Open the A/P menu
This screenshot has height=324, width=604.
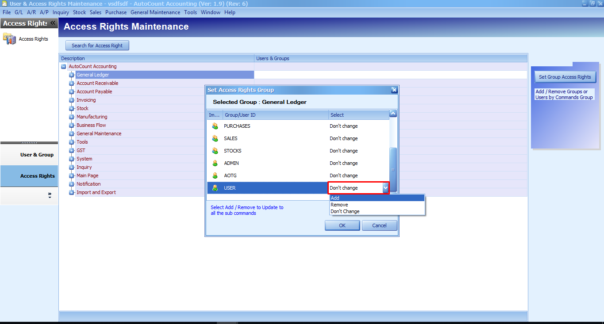[x=44, y=12]
